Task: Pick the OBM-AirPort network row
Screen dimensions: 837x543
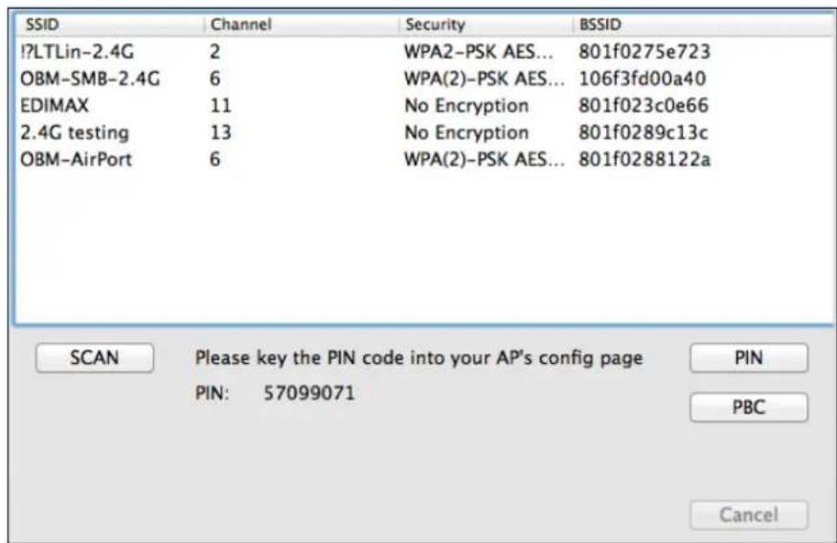Action: click(x=76, y=159)
